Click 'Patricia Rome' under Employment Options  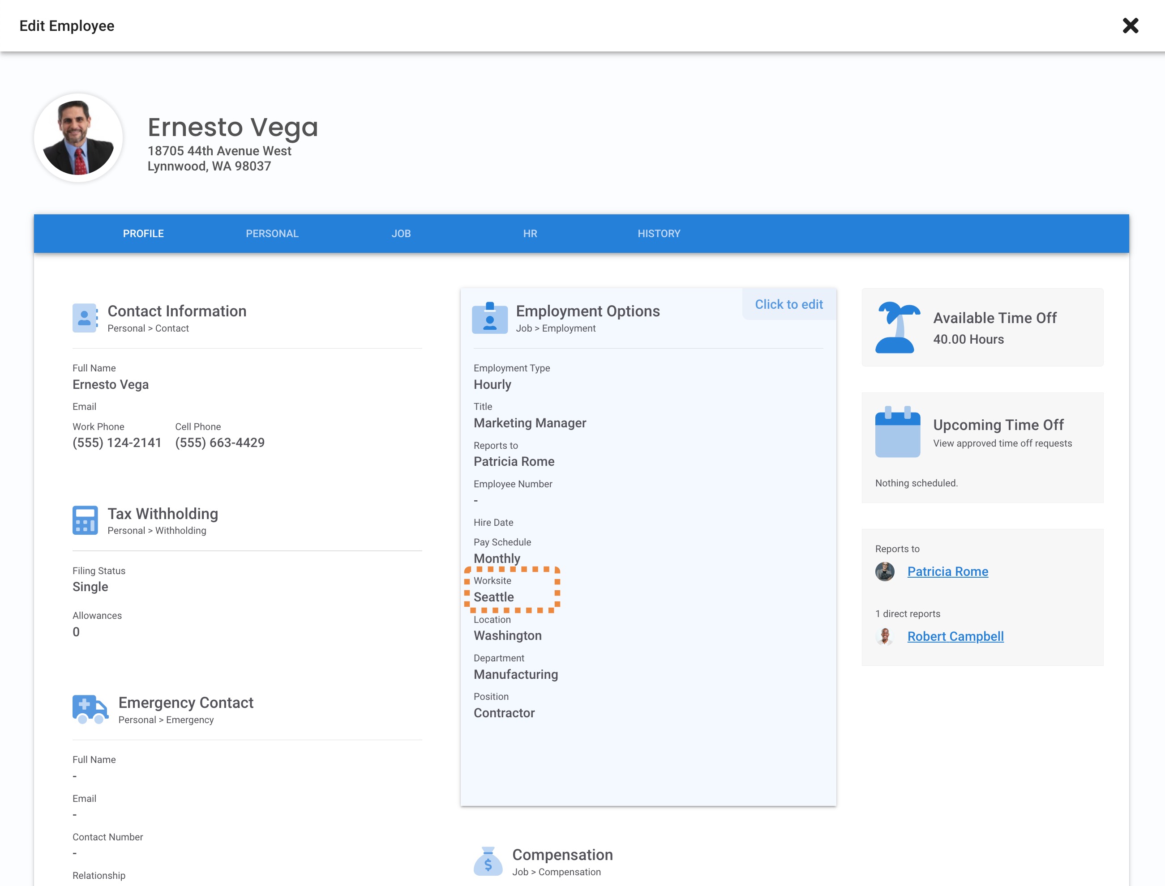(x=514, y=462)
